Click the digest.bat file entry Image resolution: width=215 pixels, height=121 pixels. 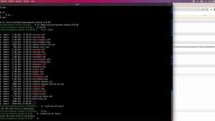click(x=38, y=72)
